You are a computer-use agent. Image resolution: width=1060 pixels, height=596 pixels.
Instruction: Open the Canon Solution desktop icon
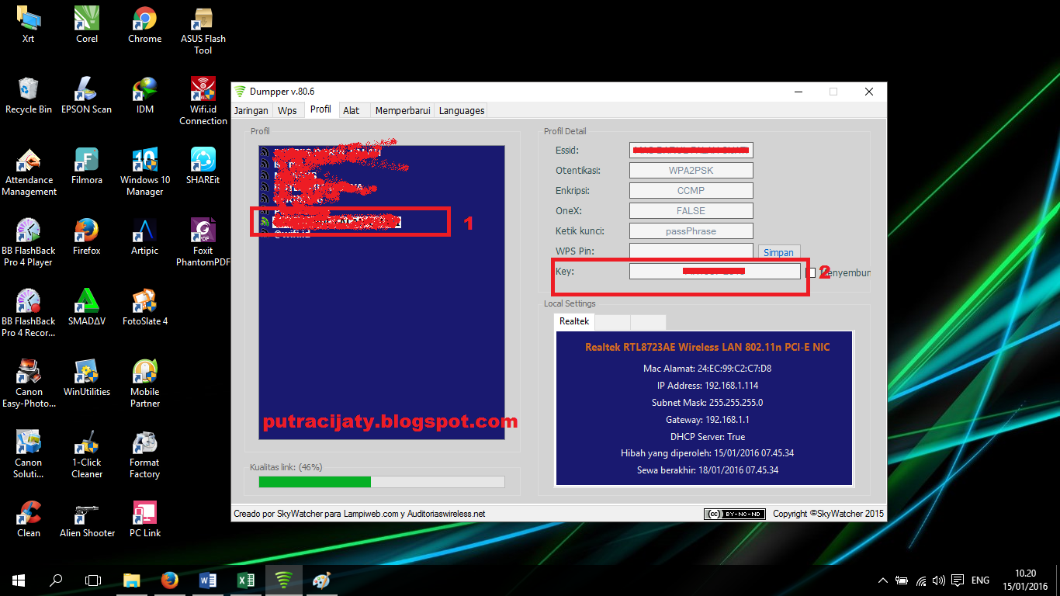point(29,454)
